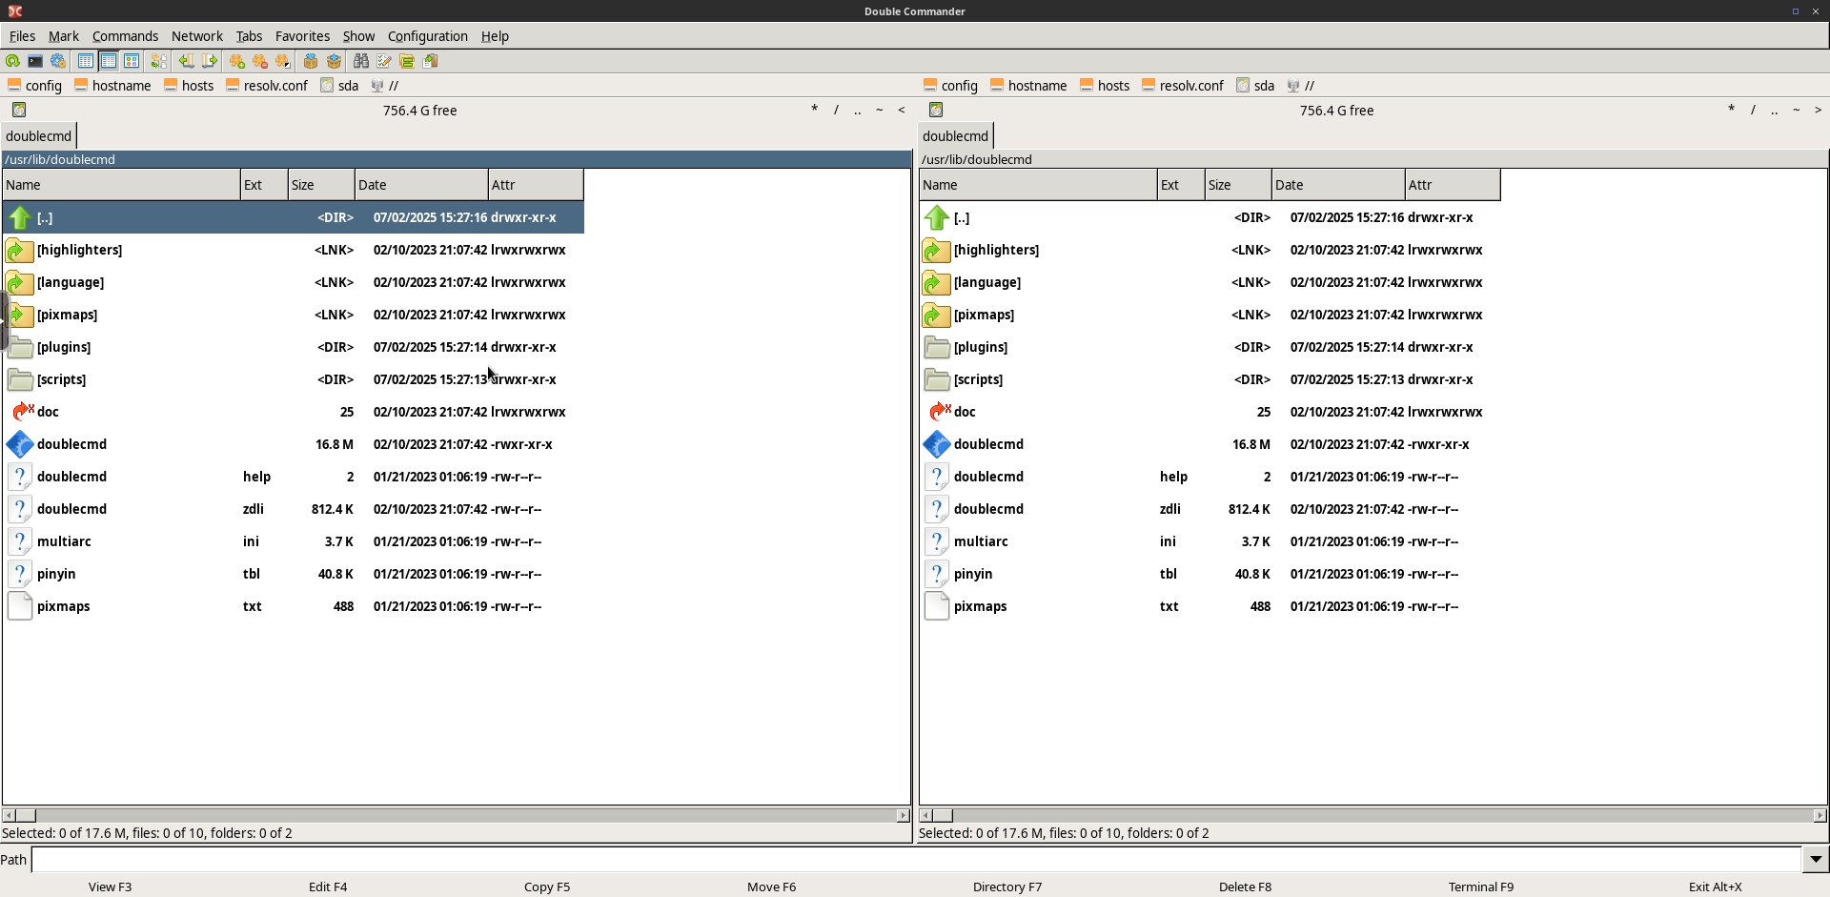This screenshot has height=897, width=1830.
Task: Click the Unselect group (minus) icon
Action: click(x=260, y=61)
